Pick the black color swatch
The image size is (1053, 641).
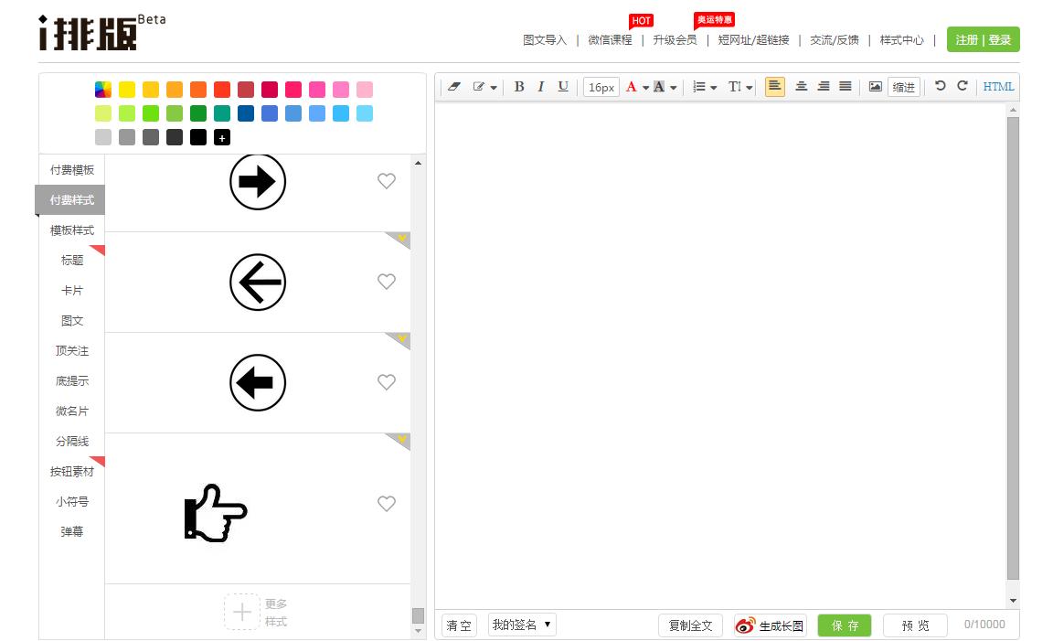click(198, 137)
